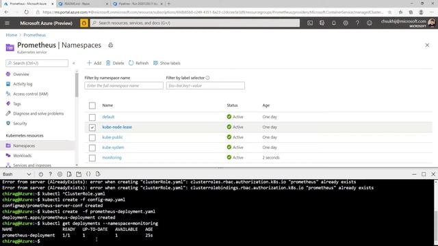Open the kube-node-lease namespace link

[x=117, y=127]
